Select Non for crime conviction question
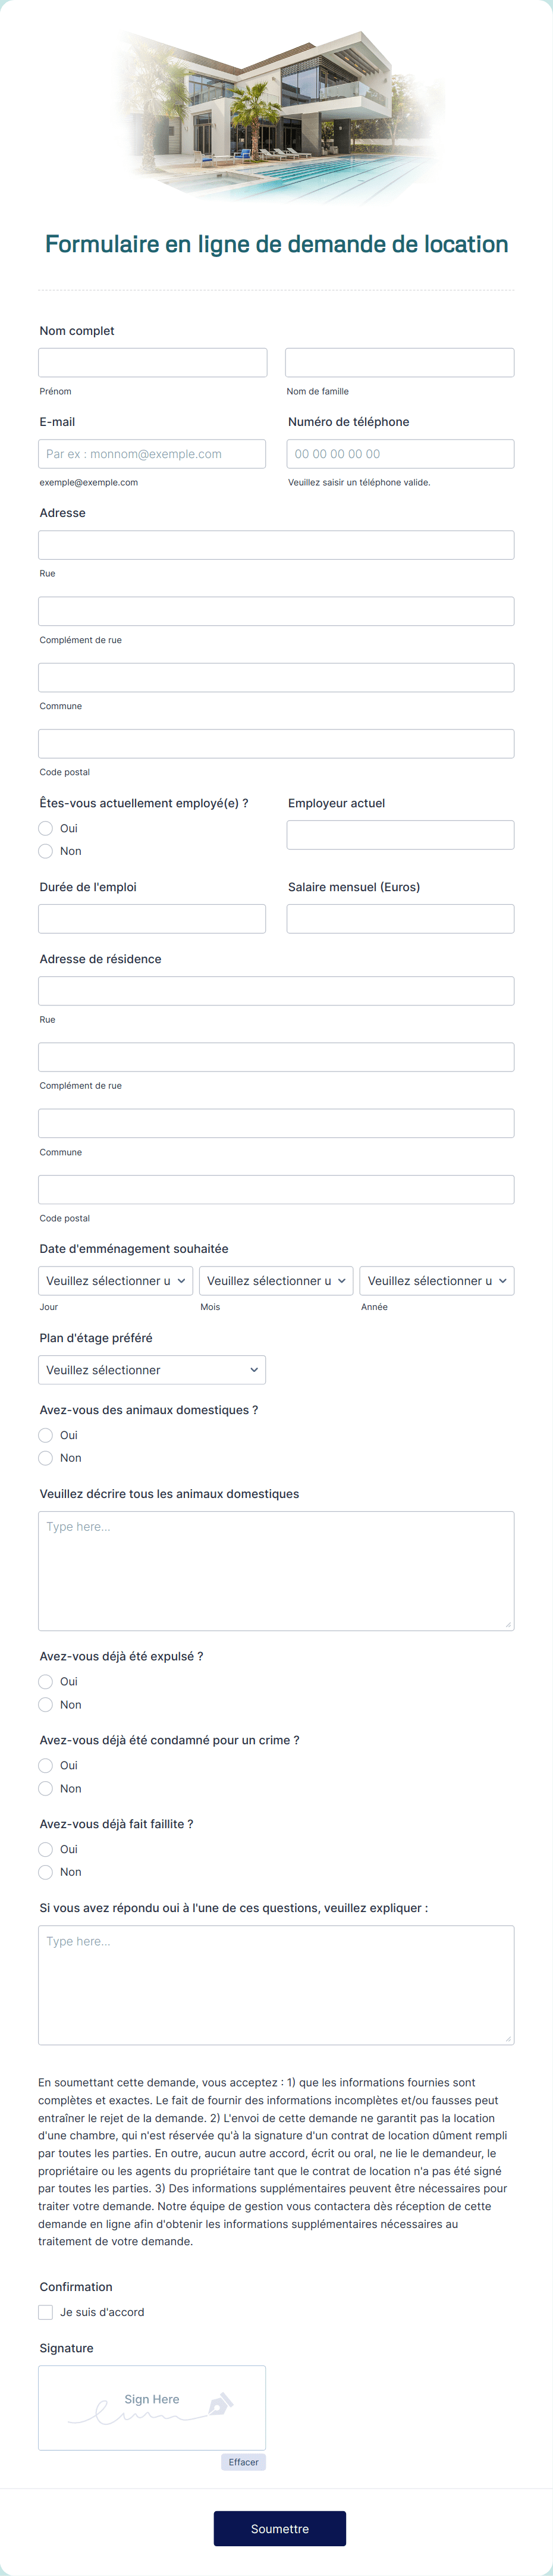Viewport: 553px width, 2576px height. [x=46, y=1788]
